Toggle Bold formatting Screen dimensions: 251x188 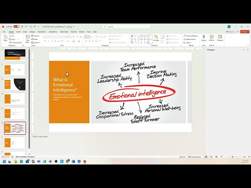coord(45,41)
